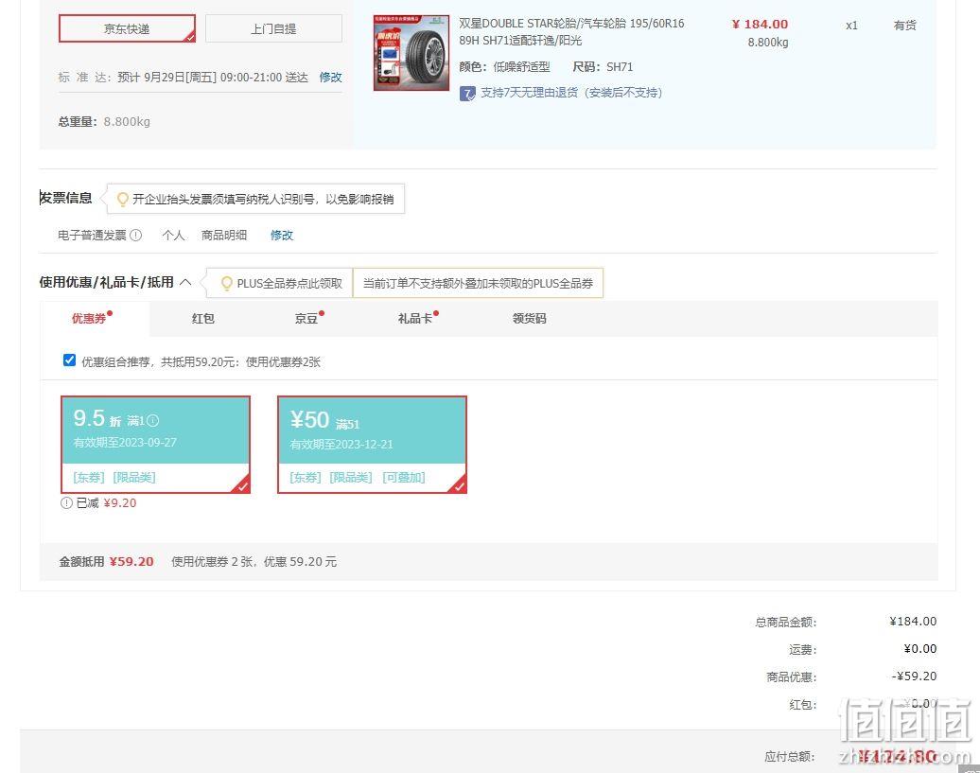The height and width of the screenshot is (773, 980).
Task: Click 修改 to edit invoice information
Action: (x=282, y=235)
